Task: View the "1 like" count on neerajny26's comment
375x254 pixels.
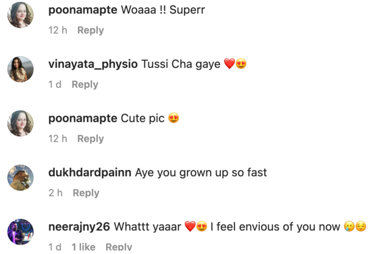Action: 83,247
